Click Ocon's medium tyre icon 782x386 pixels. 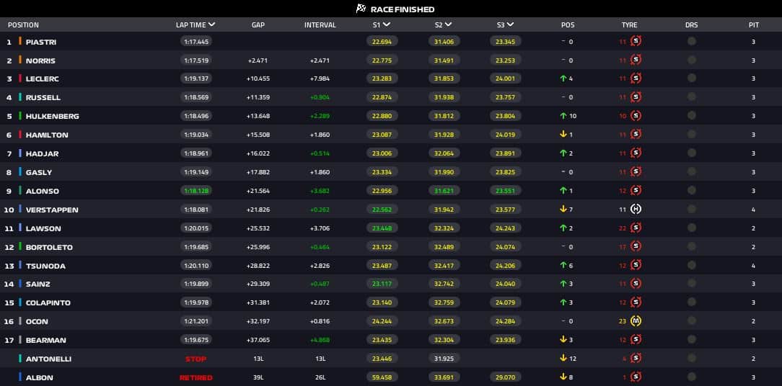(x=636, y=321)
